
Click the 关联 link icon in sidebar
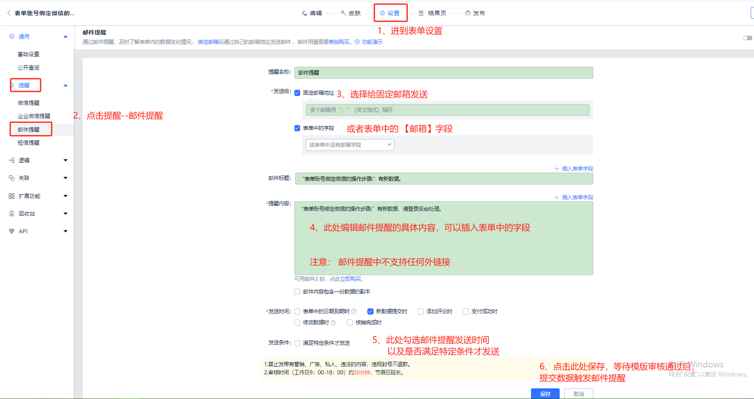point(12,178)
